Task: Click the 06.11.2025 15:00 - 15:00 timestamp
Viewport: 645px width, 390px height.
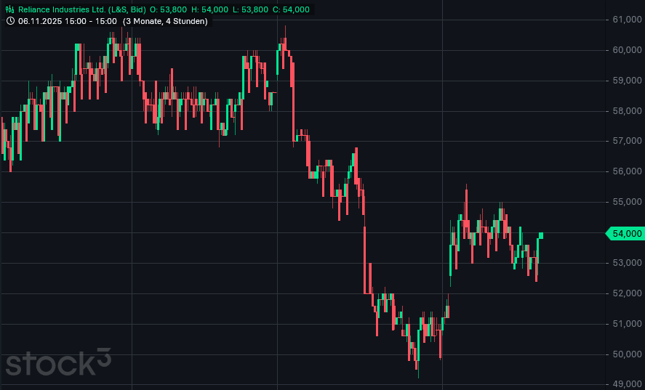Action: coord(68,21)
